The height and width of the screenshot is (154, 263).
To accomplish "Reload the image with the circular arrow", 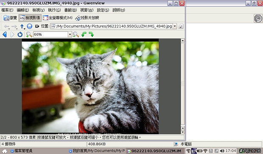I will click(20, 34).
